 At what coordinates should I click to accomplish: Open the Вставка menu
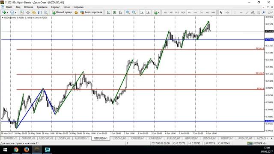(x=29, y=7)
